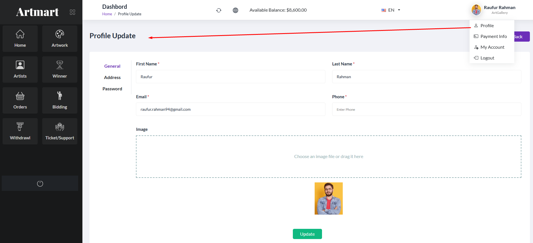Open the Artwork palette tile
The width and height of the screenshot is (533, 243).
pos(60,39)
